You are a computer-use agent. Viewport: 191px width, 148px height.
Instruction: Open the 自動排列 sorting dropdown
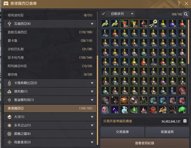coord(120,14)
